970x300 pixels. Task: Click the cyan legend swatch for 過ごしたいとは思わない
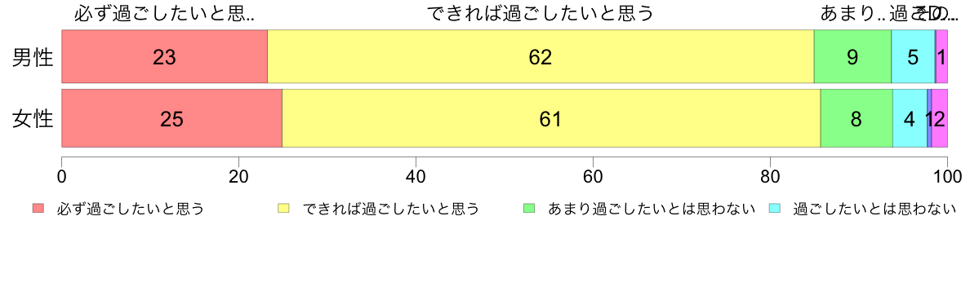(x=774, y=209)
